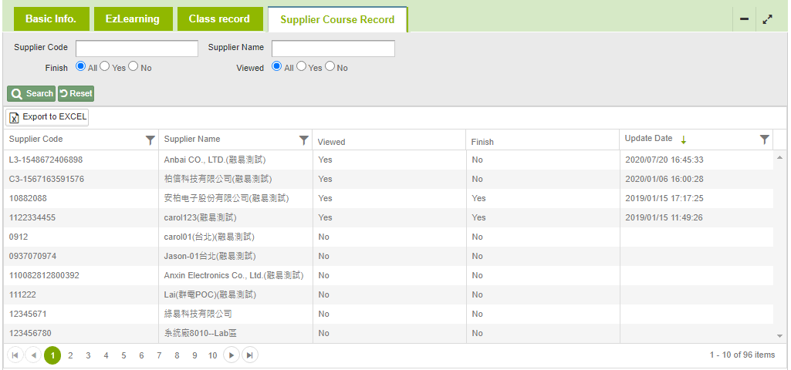
Task: Switch to the Basic Info. tab
Action: [x=51, y=19]
